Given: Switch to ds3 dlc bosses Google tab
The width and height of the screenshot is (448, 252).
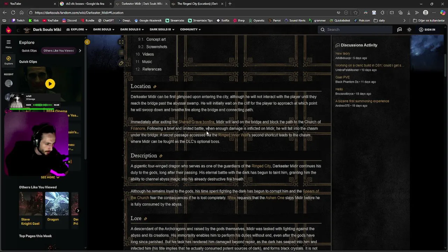Looking at the screenshot, I should (x=85, y=3).
